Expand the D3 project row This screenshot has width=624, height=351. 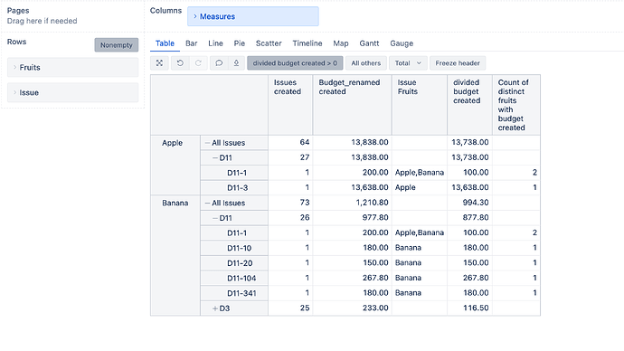[x=215, y=308]
